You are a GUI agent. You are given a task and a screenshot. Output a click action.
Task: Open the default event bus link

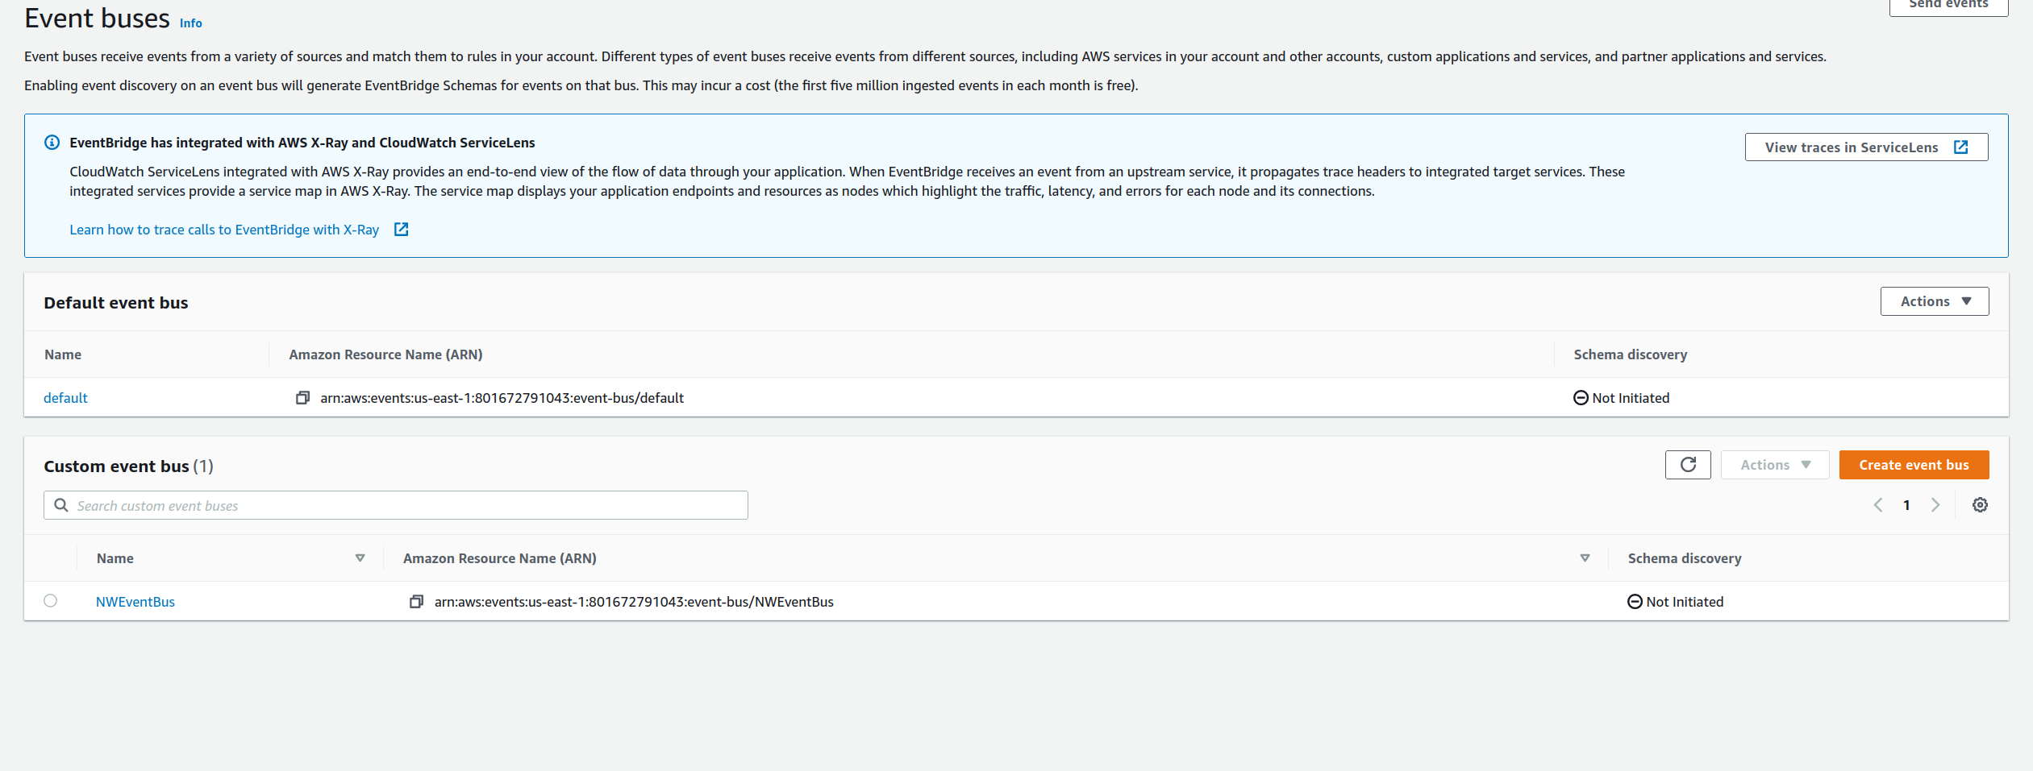coord(65,398)
